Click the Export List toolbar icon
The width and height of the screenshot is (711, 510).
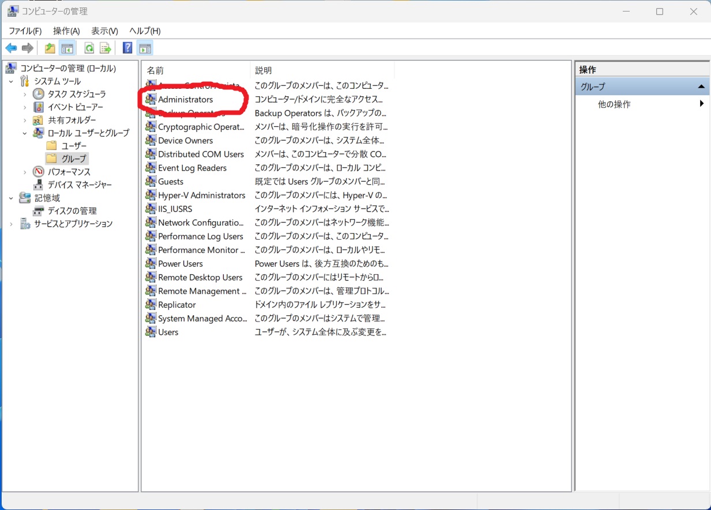106,48
